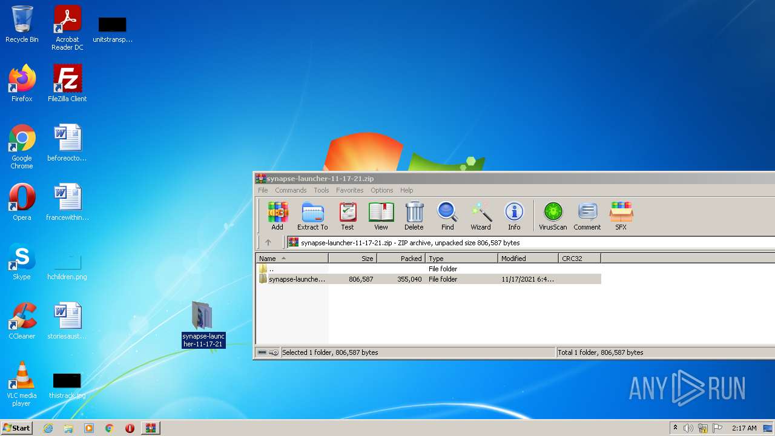Screen dimensions: 775x436
Task: Sort list by Size column header
Action: pos(352,259)
